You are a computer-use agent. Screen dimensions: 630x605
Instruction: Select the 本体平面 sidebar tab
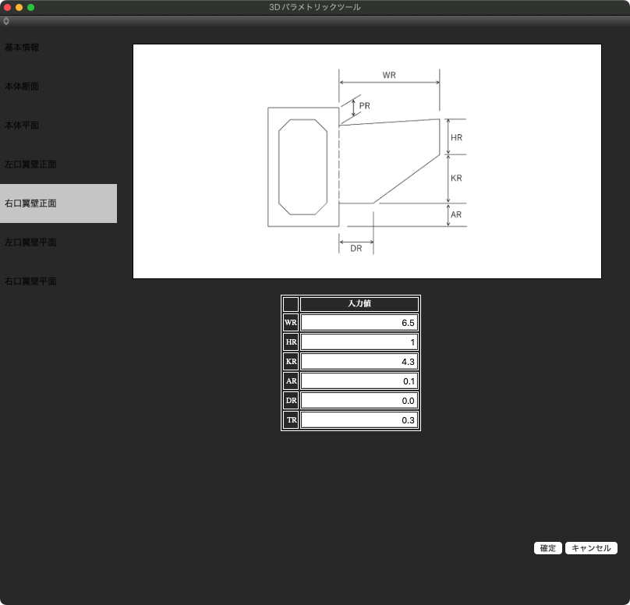[22, 126]
